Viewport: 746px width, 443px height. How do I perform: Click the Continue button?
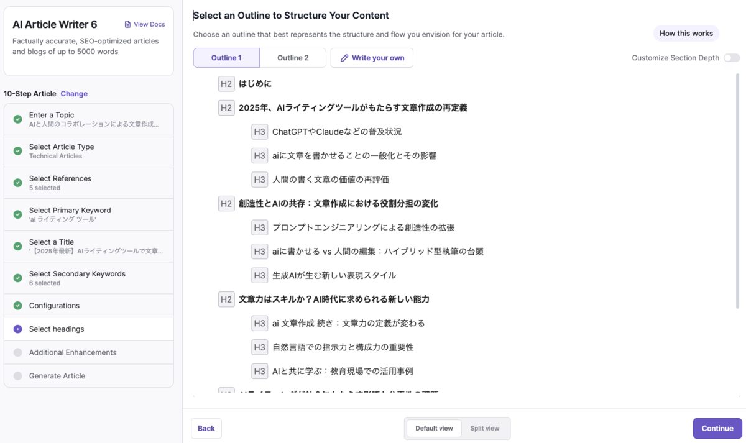717,428
